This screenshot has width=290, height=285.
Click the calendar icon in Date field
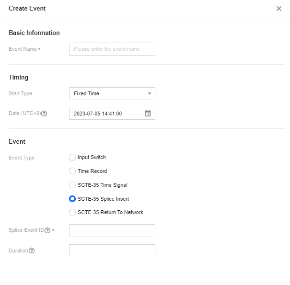148,114
